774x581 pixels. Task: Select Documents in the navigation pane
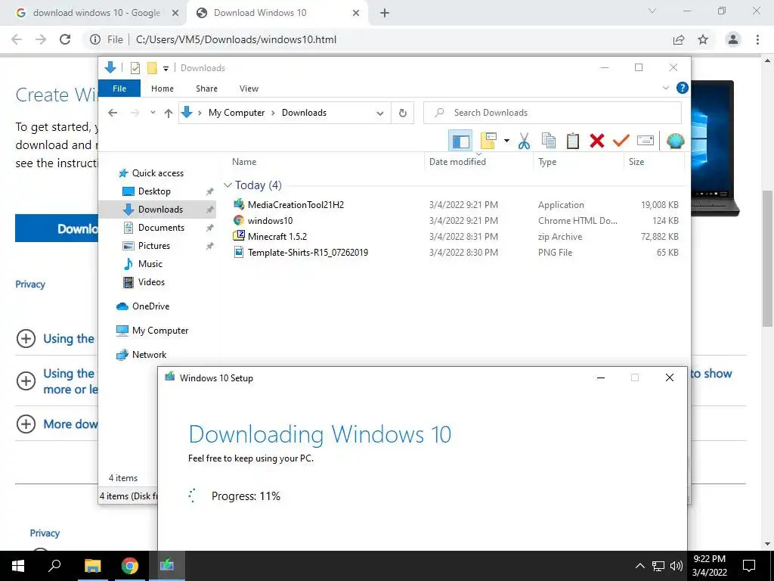161,228
